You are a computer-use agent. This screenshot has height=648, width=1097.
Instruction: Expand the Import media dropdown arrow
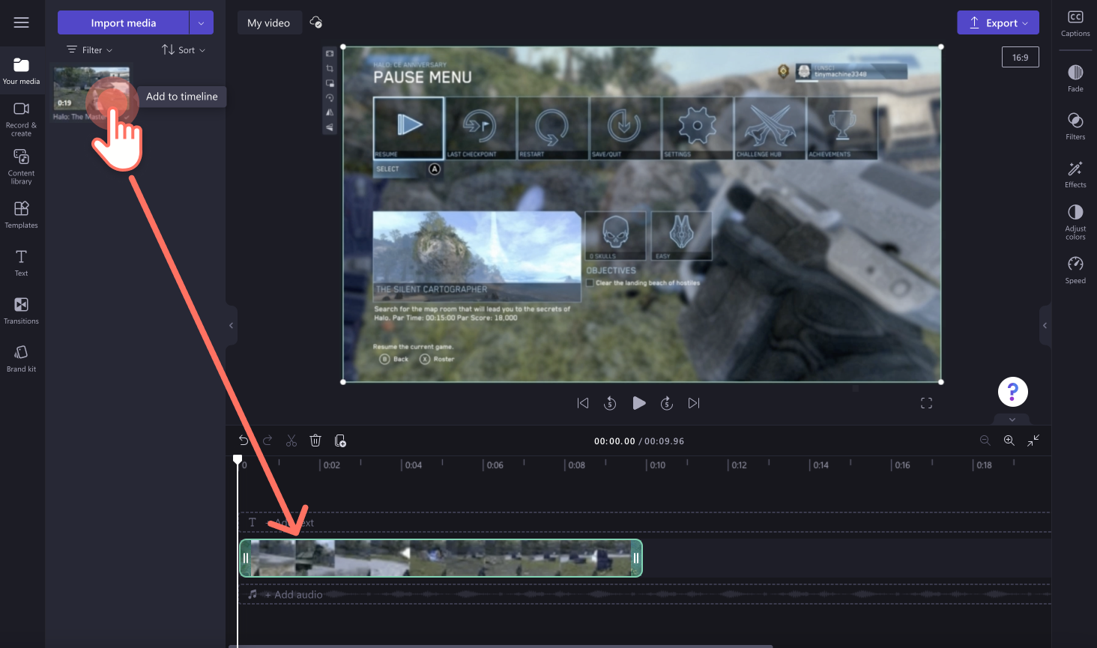(x=202, y=22)
